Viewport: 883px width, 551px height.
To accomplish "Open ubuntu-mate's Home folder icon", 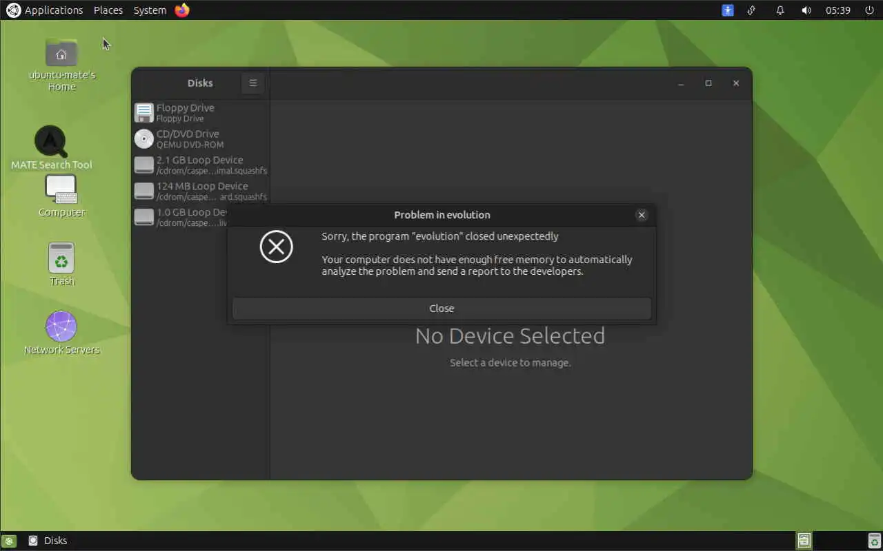I will [61, 53].
